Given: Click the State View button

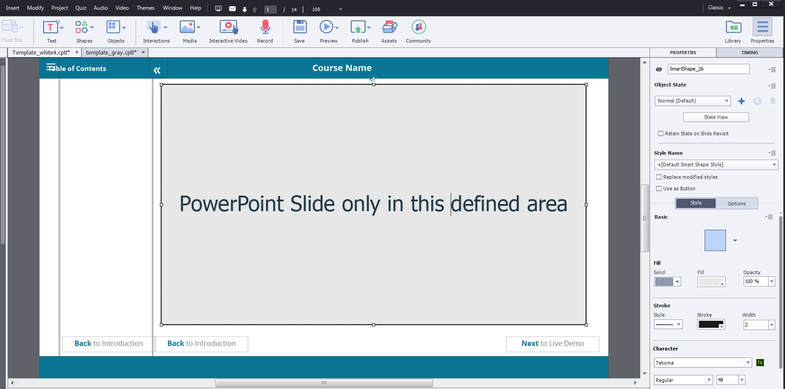Looking at the screenshot, I should coord(716,117).
